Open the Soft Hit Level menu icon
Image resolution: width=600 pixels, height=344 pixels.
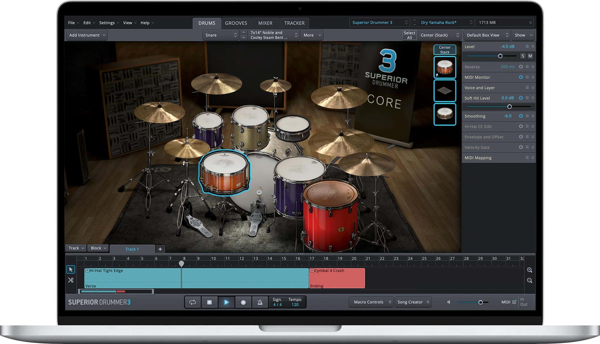point(527,98)
